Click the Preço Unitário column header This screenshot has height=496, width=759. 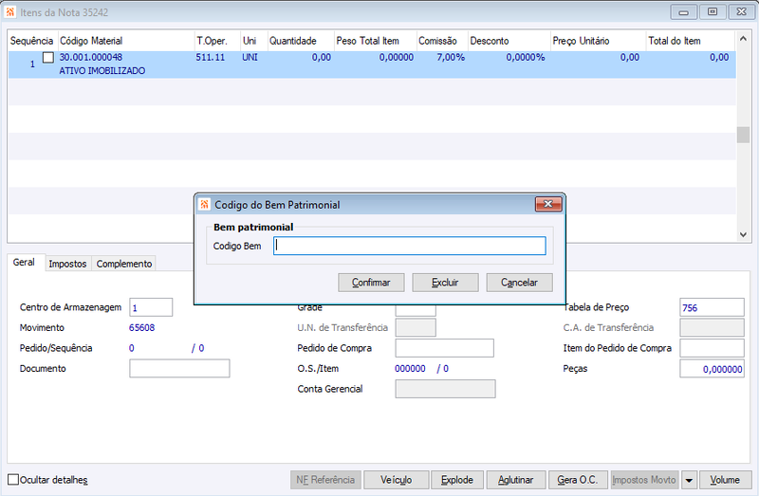tap(599, 41)
